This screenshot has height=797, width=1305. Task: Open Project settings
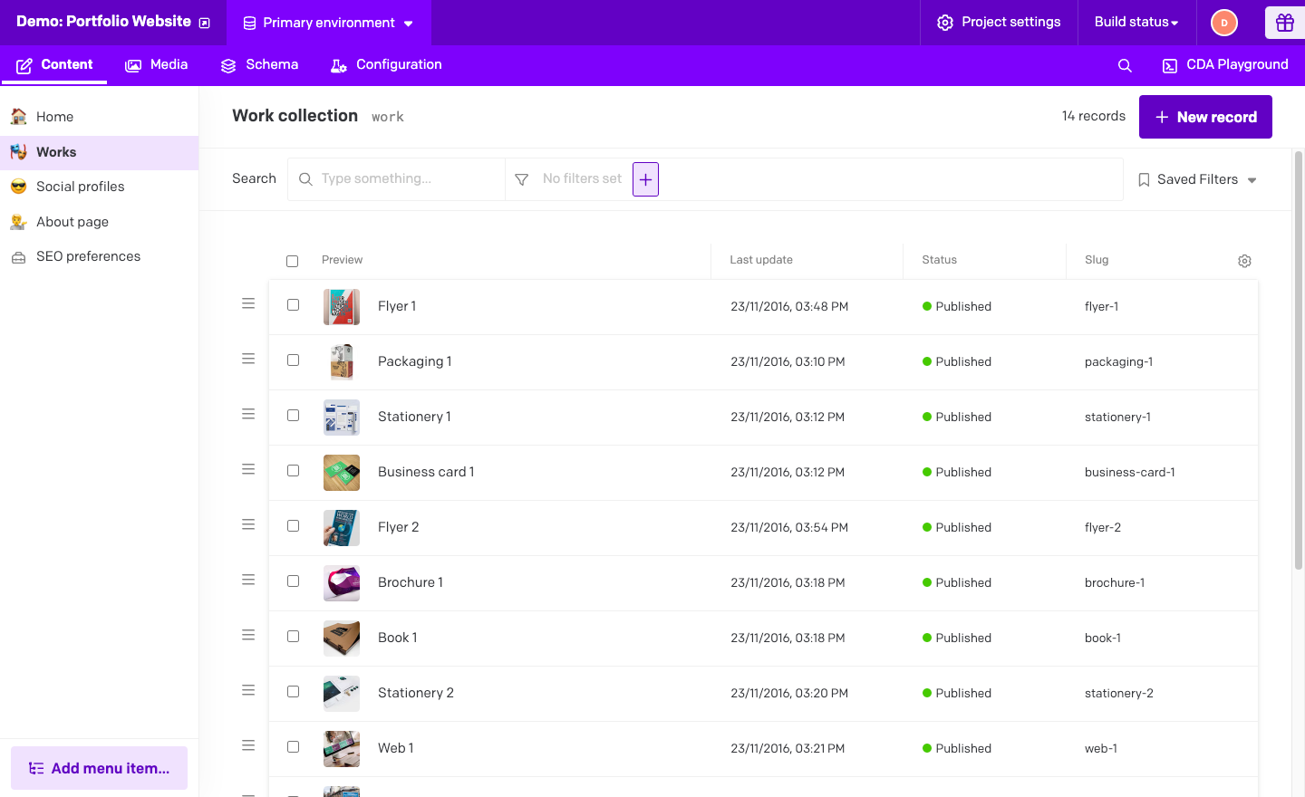click(x=999, y=23)
